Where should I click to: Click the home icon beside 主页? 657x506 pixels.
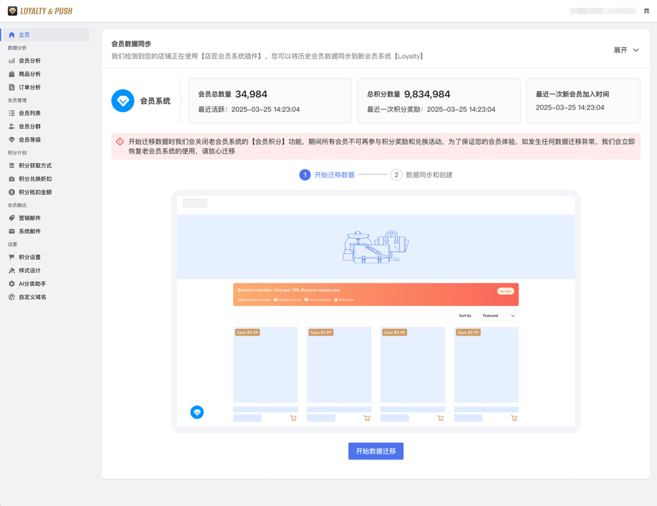point(12,35)
